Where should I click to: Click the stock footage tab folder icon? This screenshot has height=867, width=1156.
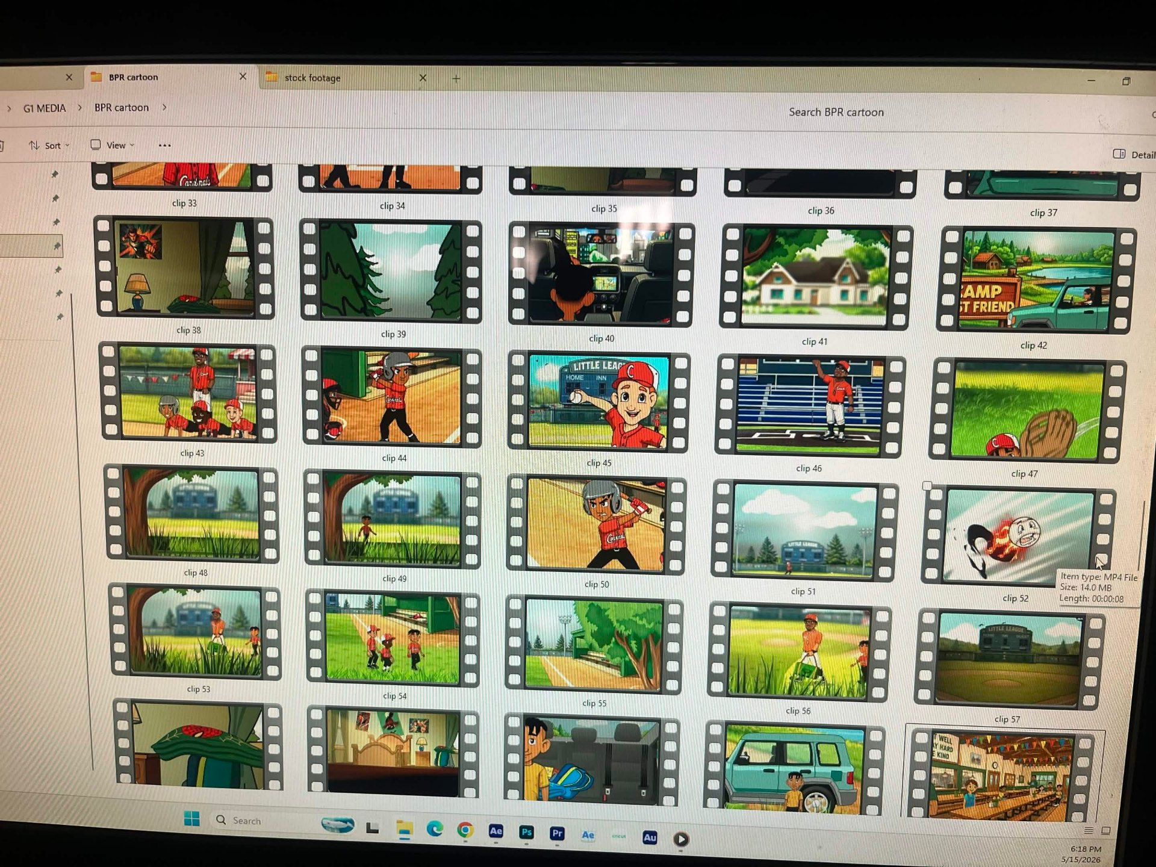tap(272, 77)
